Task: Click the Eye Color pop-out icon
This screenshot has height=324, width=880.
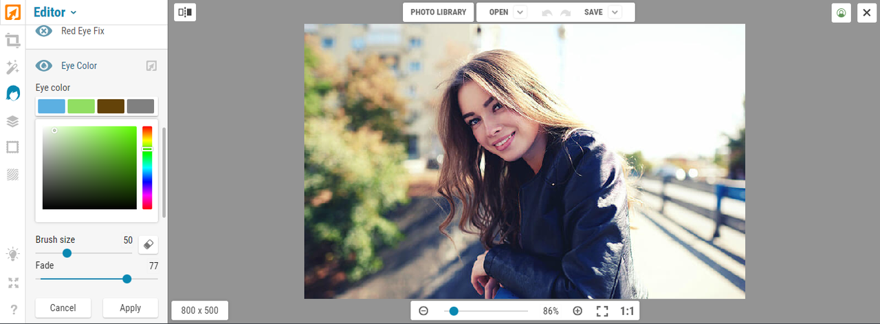Action: point(151,66)
